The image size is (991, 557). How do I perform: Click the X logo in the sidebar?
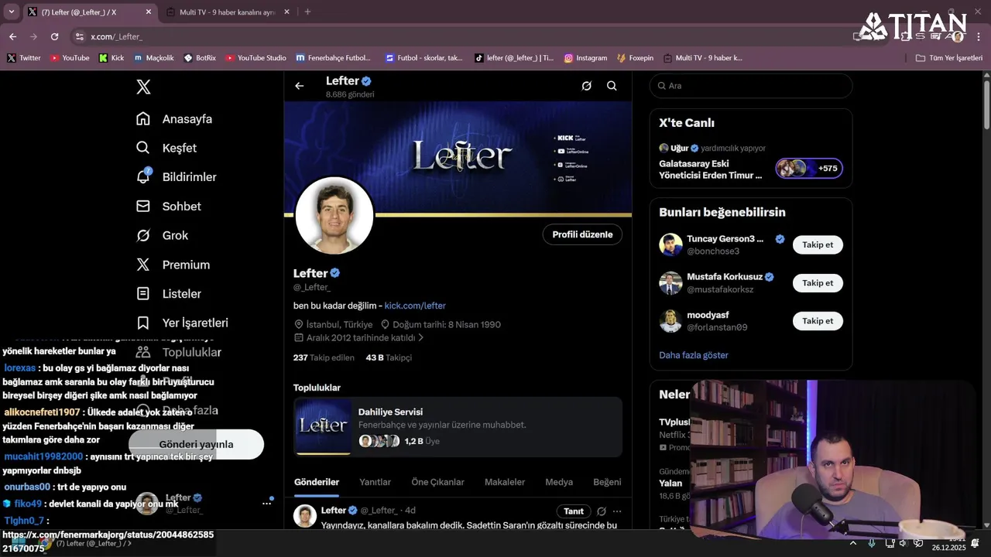143,87
